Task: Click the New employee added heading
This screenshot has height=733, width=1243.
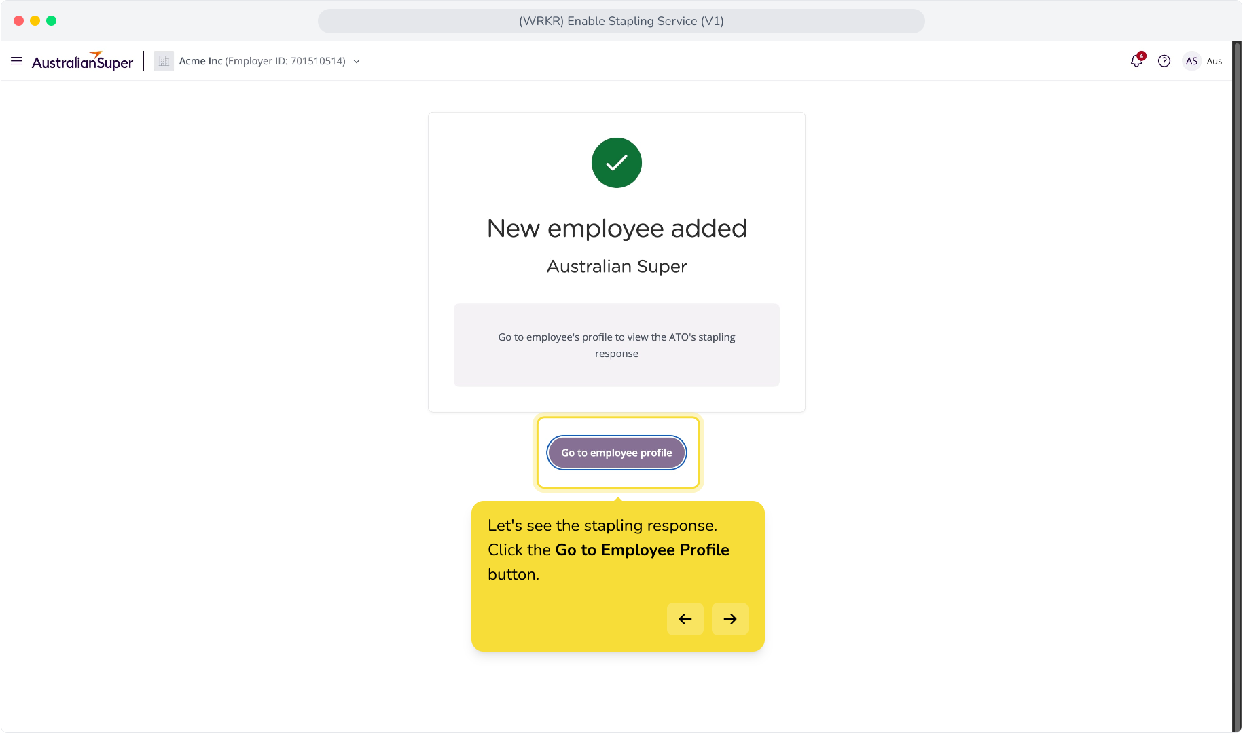Action: tap(617, 228)
